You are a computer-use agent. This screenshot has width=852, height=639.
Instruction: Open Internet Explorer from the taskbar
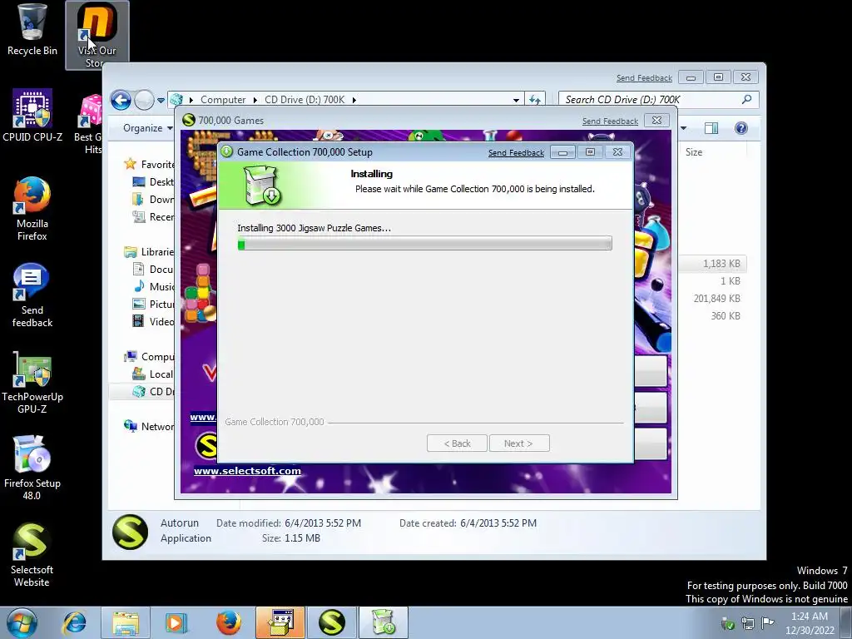(x=74, y=622)
